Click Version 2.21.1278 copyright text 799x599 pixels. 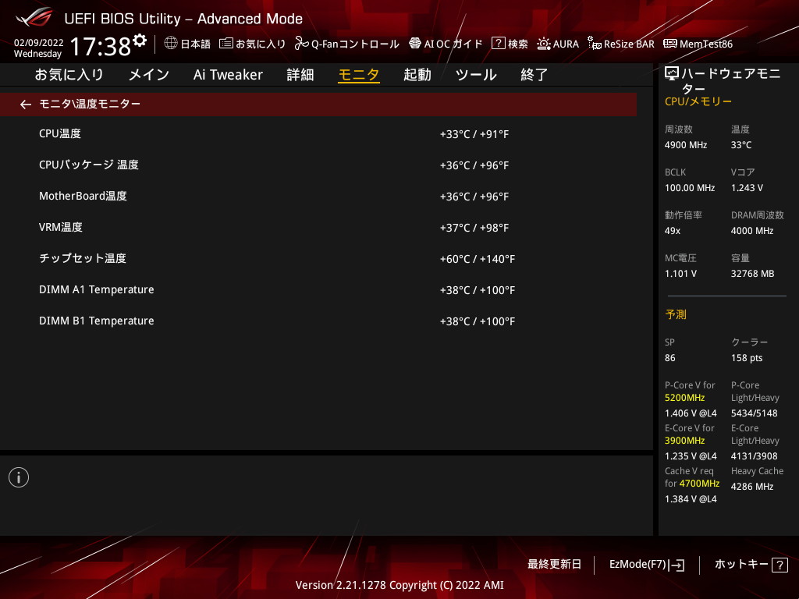[399, 585]
